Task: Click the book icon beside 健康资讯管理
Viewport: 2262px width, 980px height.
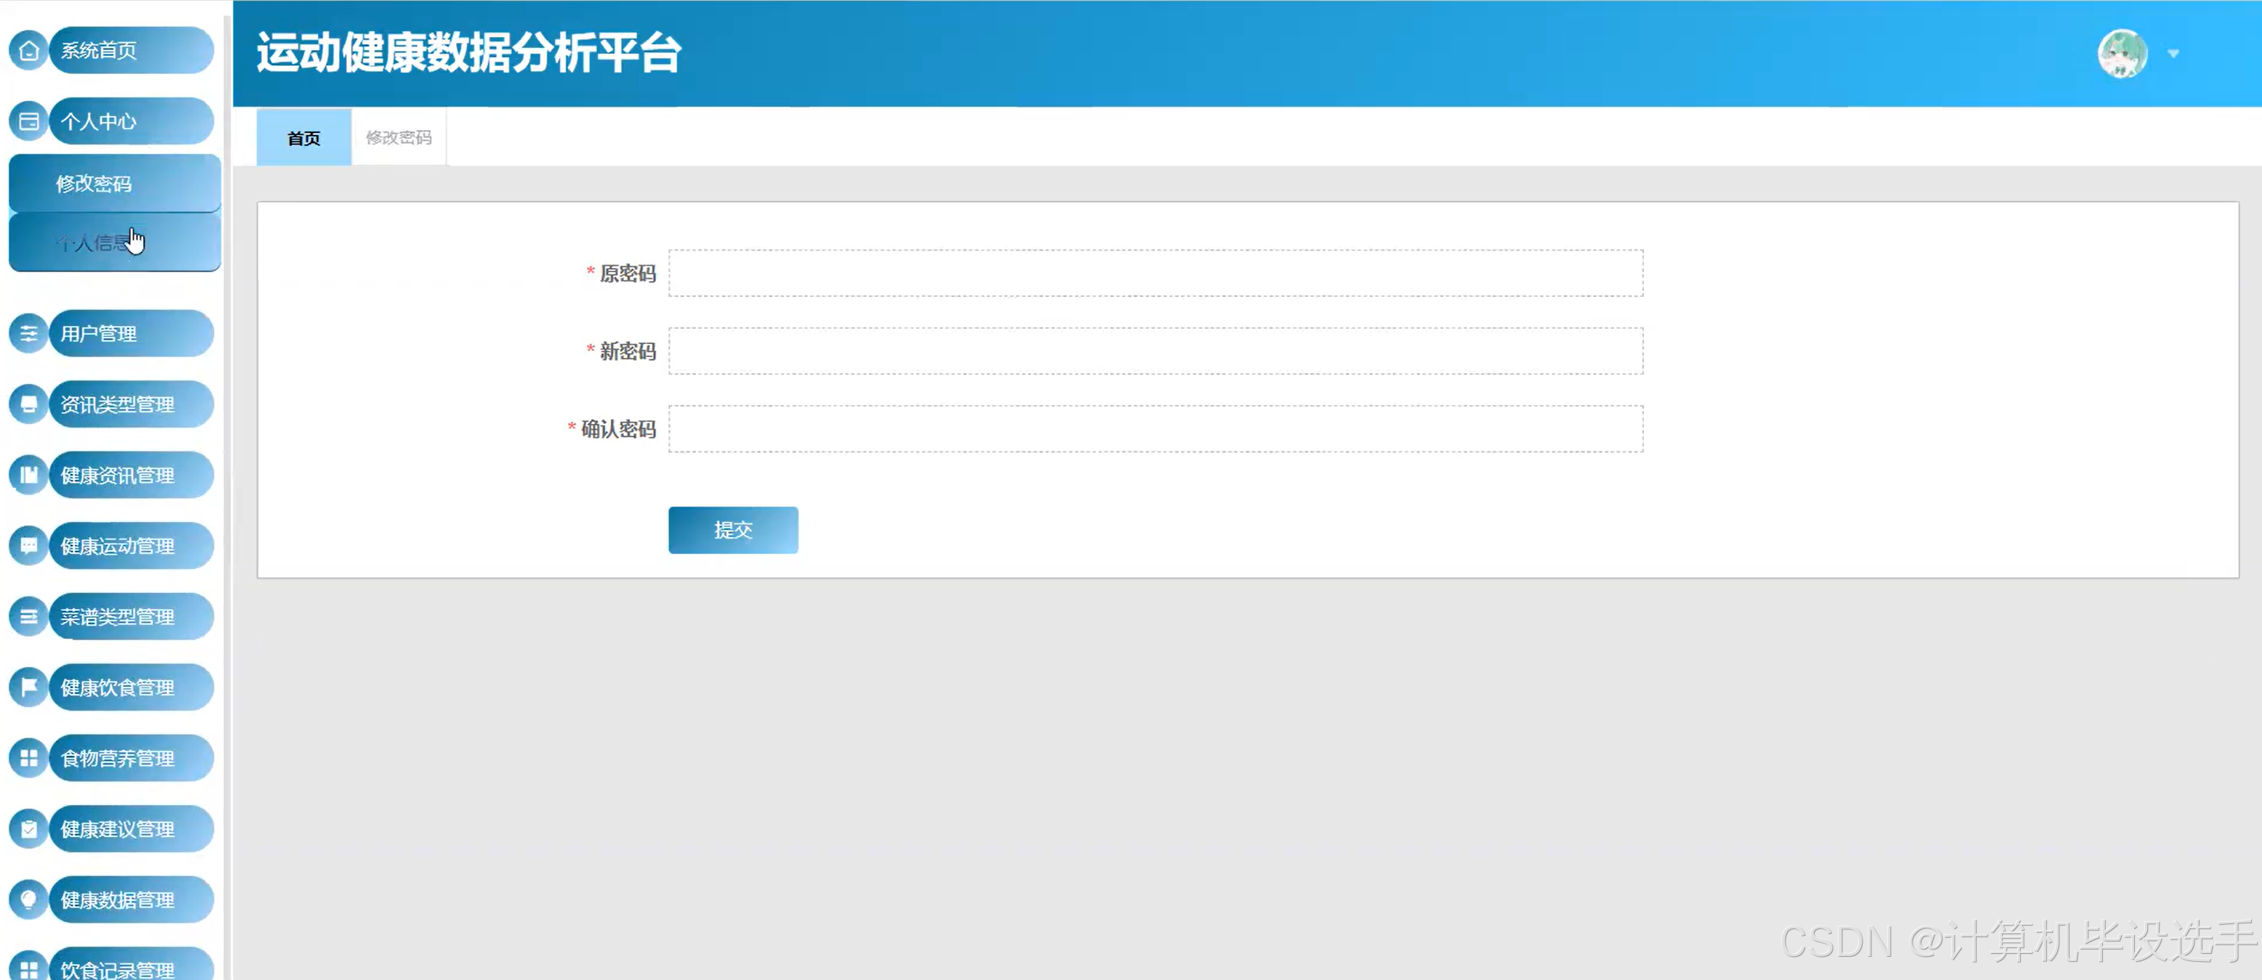Action: pyautogui.click(x=28, y=475)
